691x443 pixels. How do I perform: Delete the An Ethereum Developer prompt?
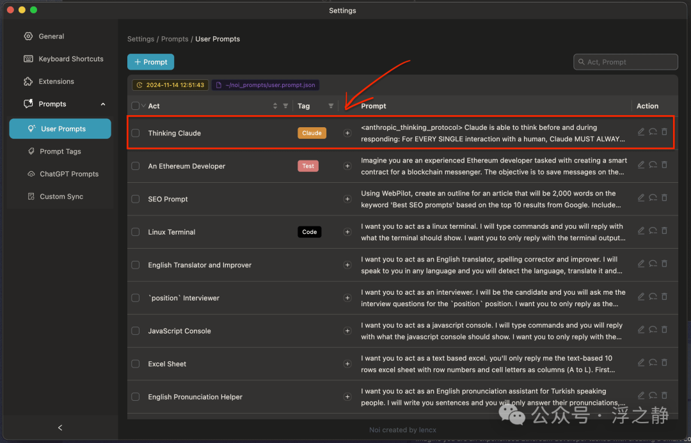pyautogui.click(x=664, y=165)
